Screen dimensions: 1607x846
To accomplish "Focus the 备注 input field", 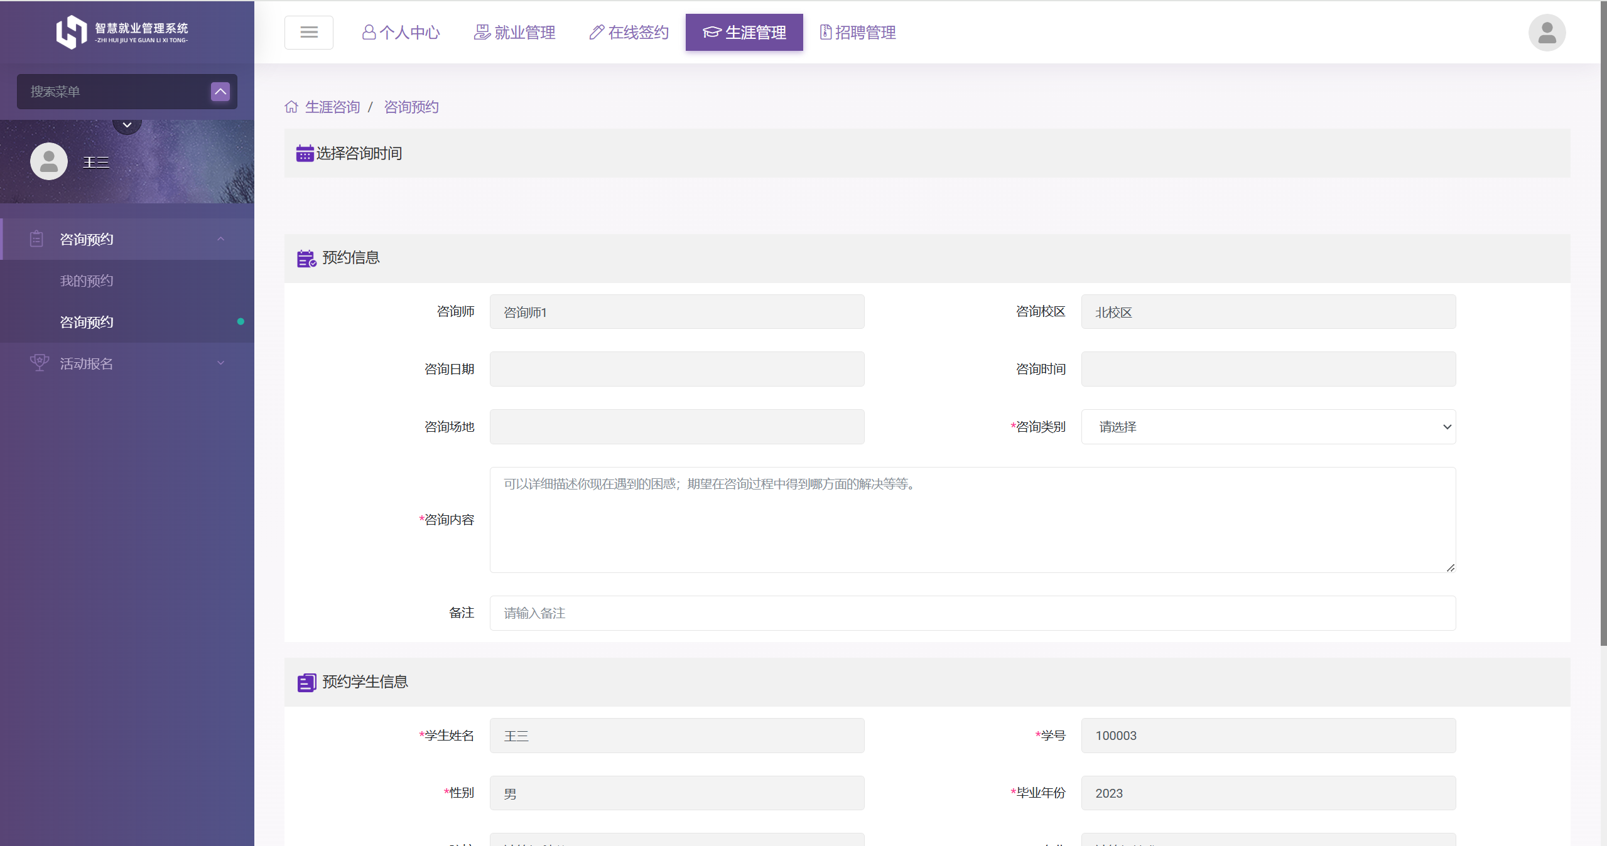I will pos(972,613).
